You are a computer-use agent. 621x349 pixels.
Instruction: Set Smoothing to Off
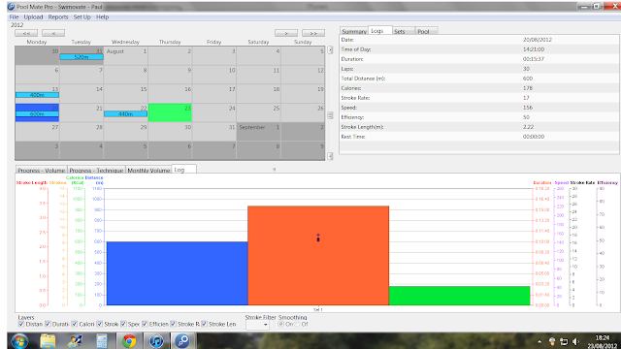point(297,324)
